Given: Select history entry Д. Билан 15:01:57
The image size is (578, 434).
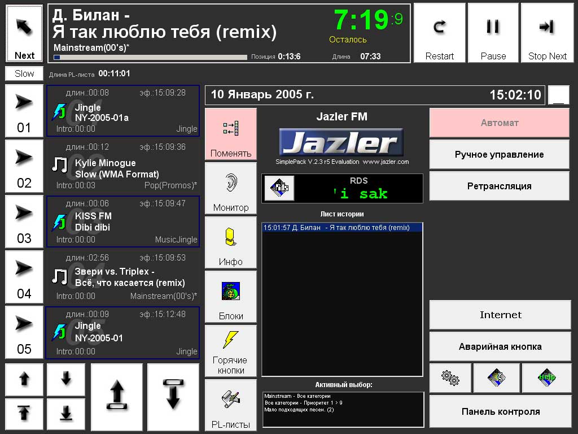Looking at the screenshot, I should tap(342, 228).
